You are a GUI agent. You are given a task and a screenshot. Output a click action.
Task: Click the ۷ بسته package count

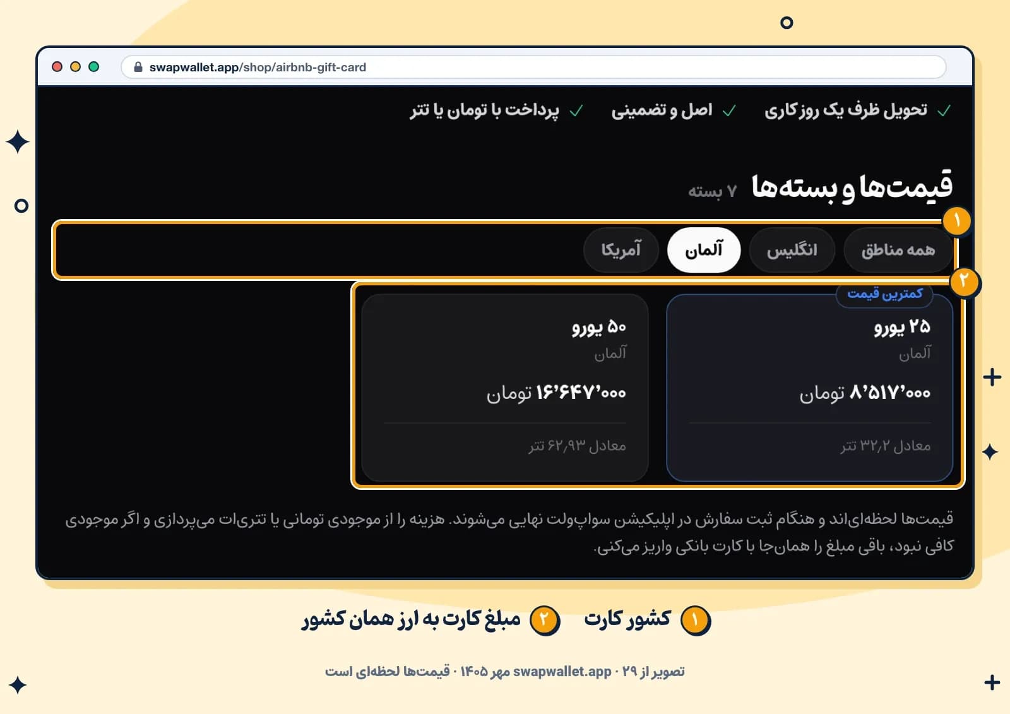(713, 191)
